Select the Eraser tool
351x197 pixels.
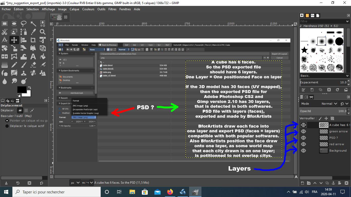click(x=33, y=65)
